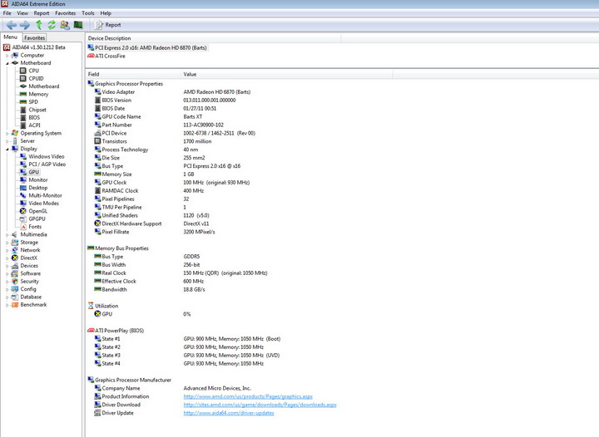The width and height of the screenshot is (599, 437).
Task: Click the Benchmark icon in tree
Action: pos(15,305)
